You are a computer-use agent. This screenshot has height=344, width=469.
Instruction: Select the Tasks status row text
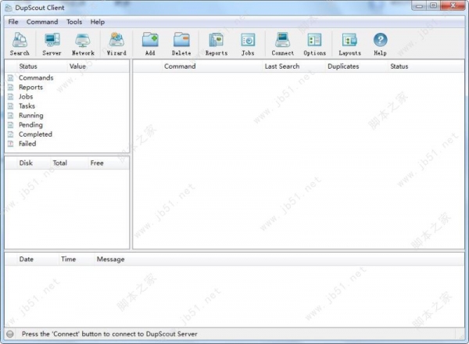point(27,106)
